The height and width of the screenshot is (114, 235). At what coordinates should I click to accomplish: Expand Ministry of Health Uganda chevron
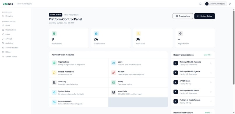click(x=211, y=73)
